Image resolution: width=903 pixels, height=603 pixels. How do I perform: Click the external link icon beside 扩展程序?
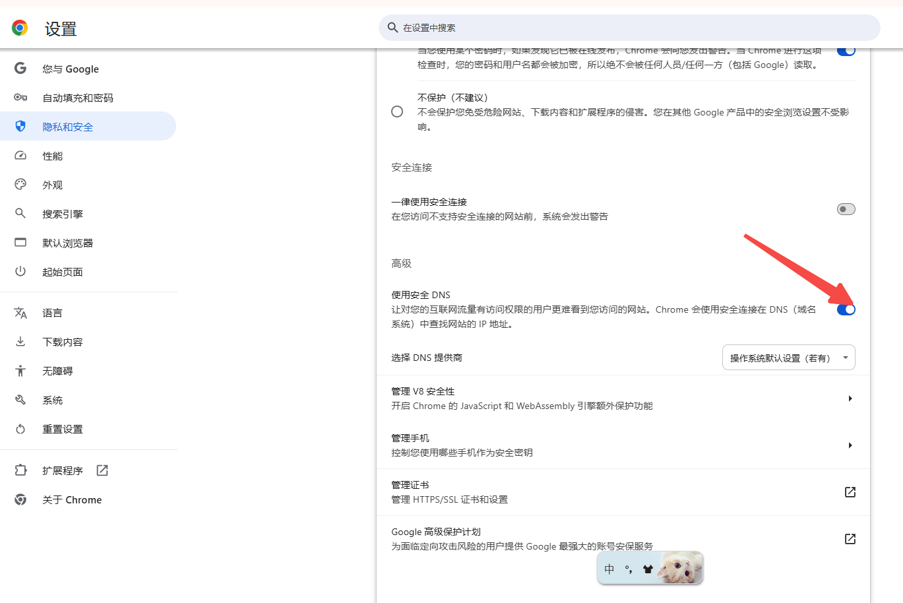(102, 470)
